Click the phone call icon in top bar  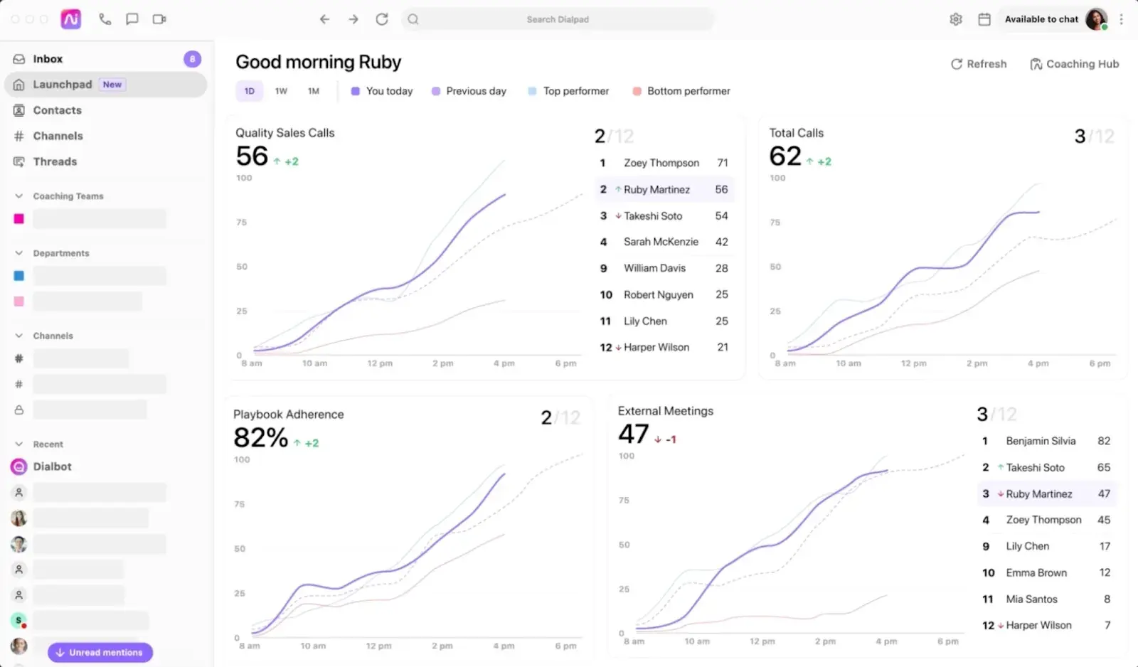(x=105, y=19)
